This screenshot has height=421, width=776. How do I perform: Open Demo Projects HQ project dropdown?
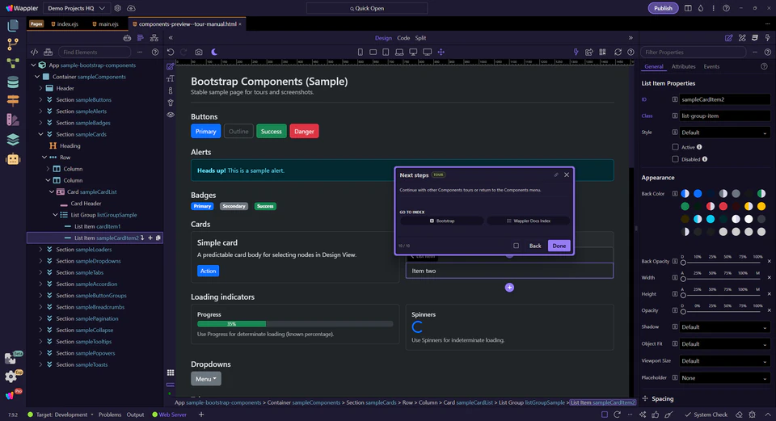point(76,8)
